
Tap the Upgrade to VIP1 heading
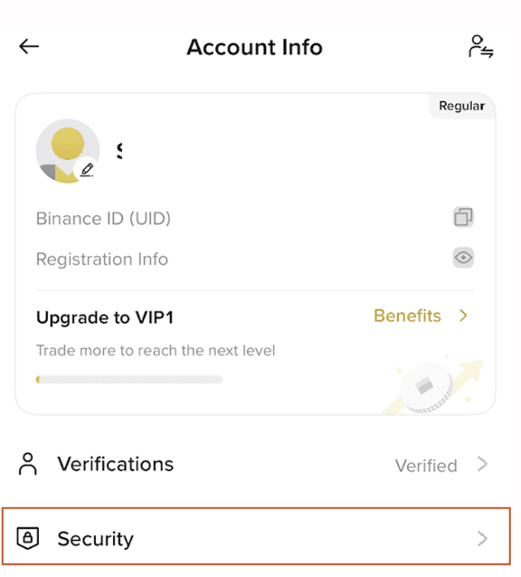pos(105,317)
